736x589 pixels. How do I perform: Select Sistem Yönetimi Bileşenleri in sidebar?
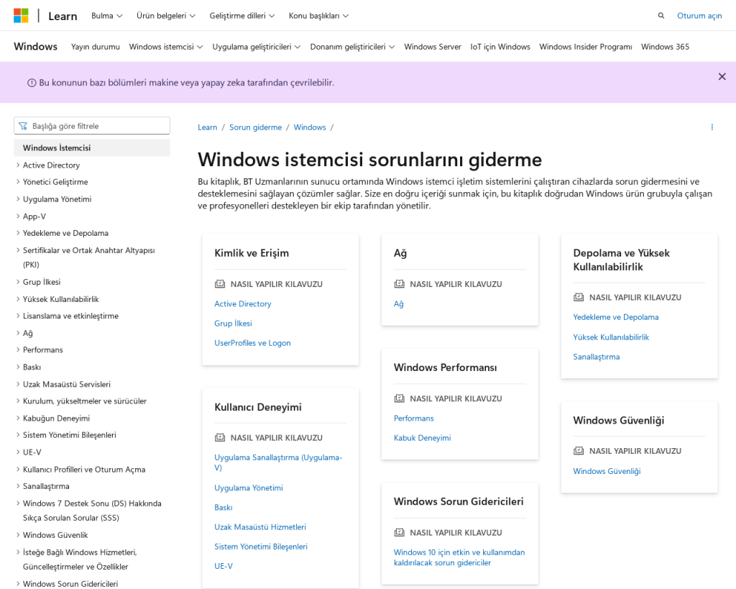[x=70, y=435]
